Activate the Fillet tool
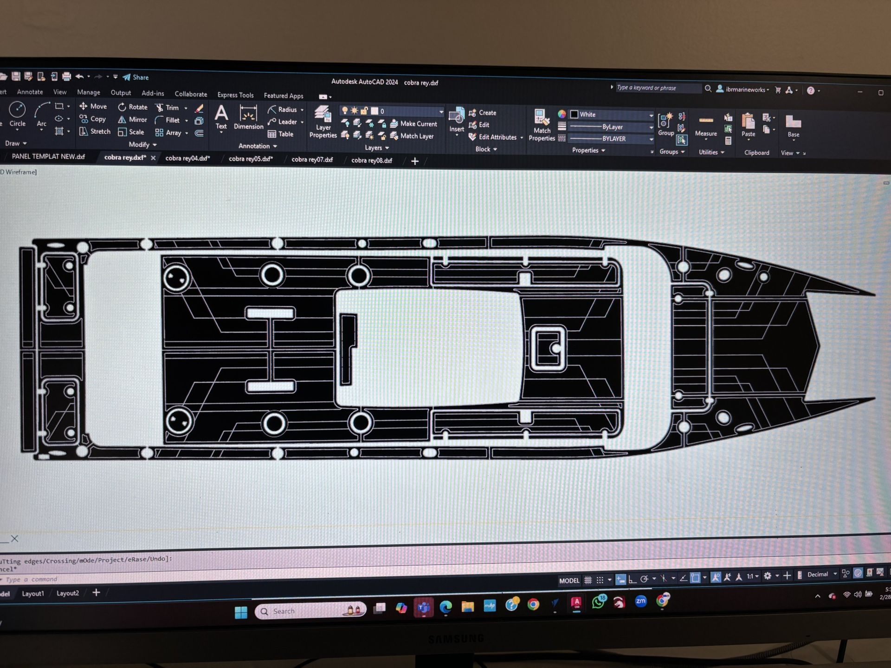Image resolution: width=891 pixels, height=668 pixels. click(x=168, y=120)
